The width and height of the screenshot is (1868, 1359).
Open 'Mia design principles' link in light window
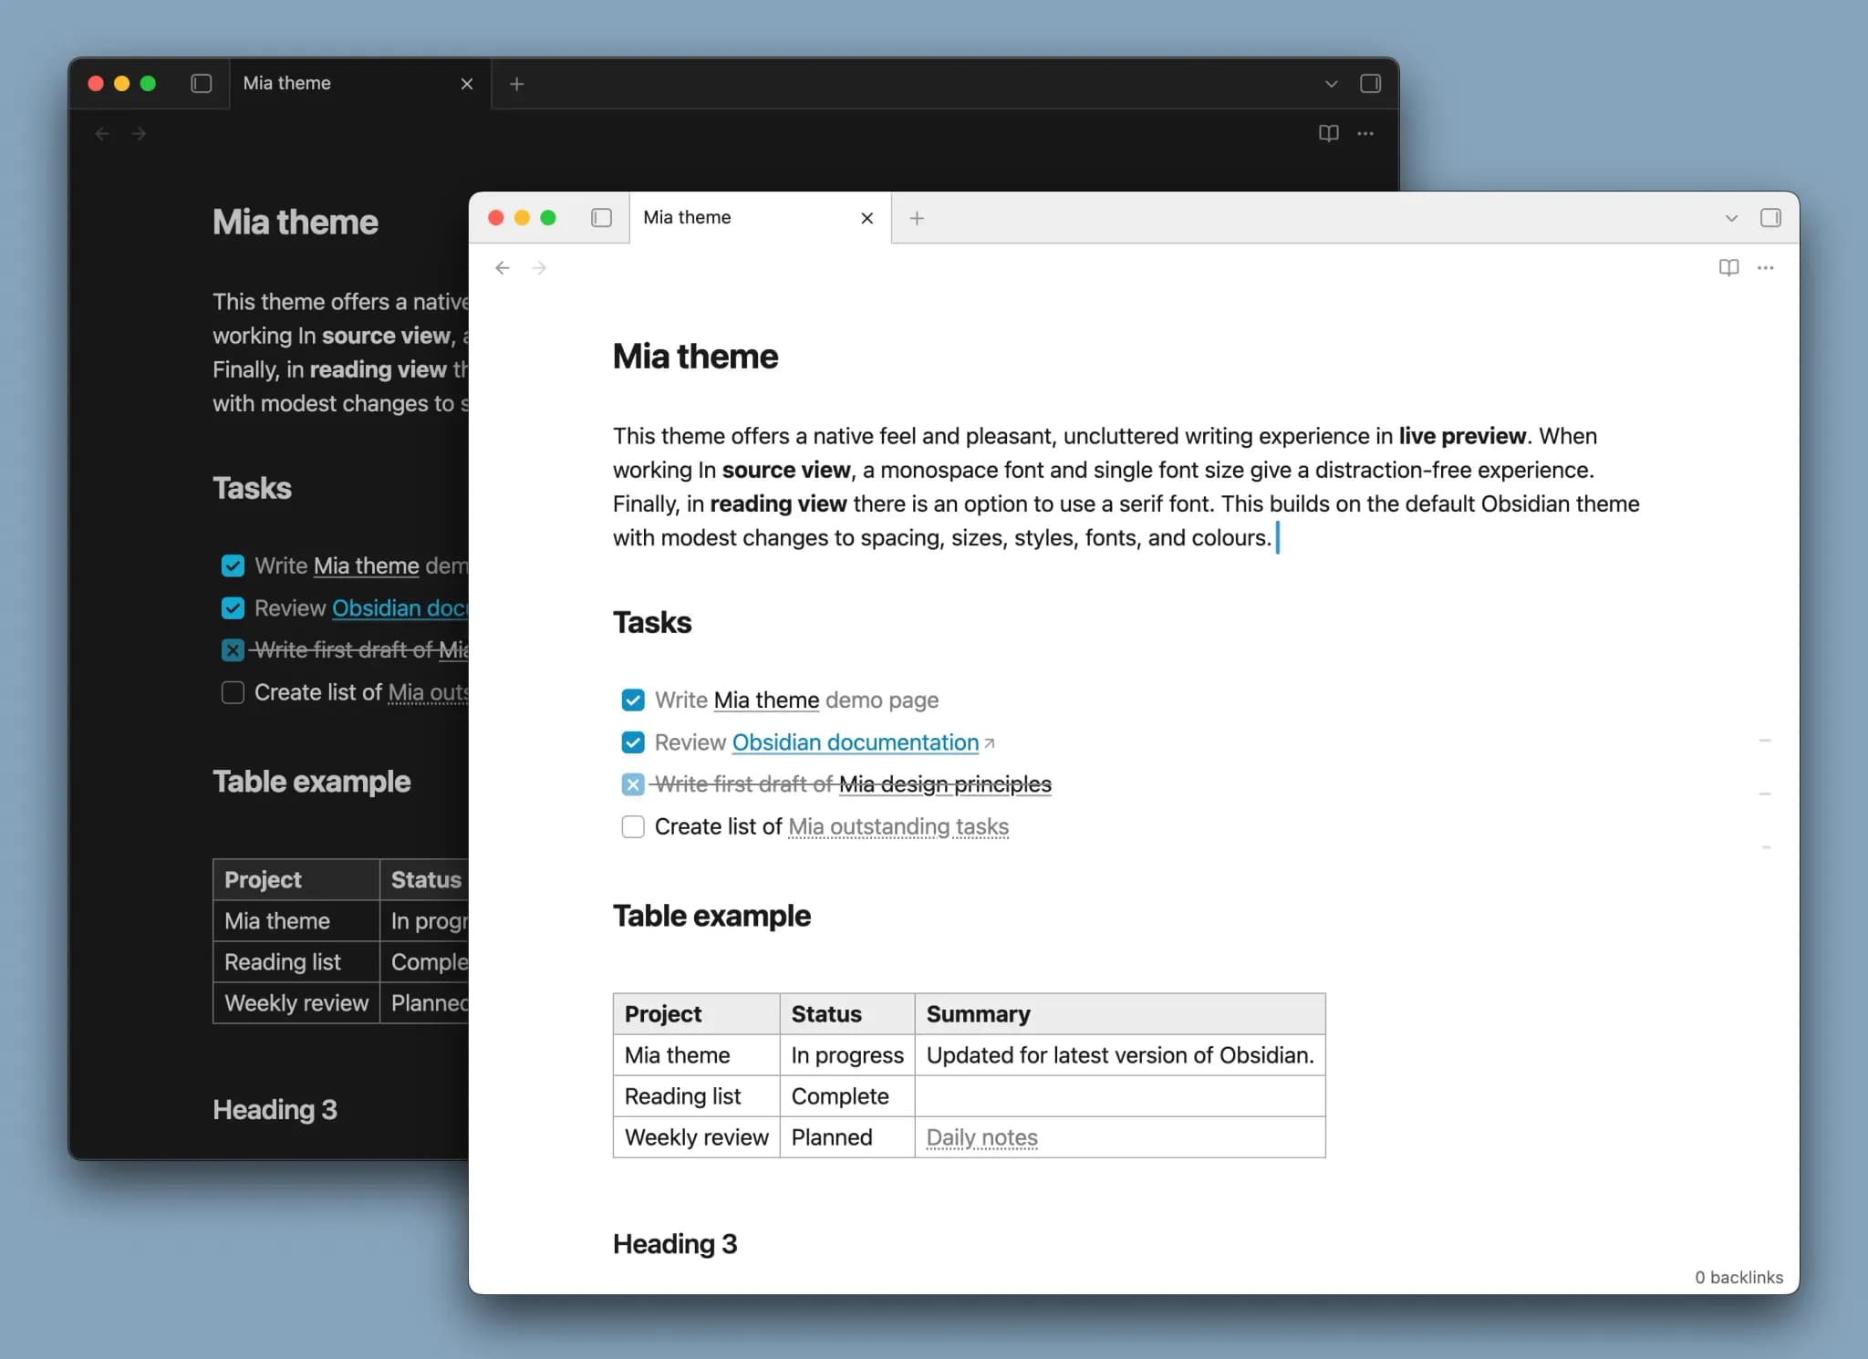tap(945, 784)
